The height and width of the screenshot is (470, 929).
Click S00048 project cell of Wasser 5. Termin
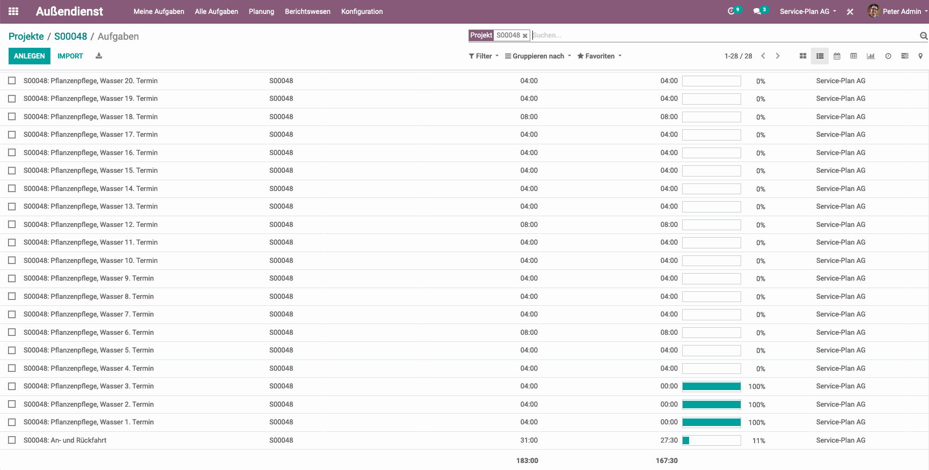281,350
